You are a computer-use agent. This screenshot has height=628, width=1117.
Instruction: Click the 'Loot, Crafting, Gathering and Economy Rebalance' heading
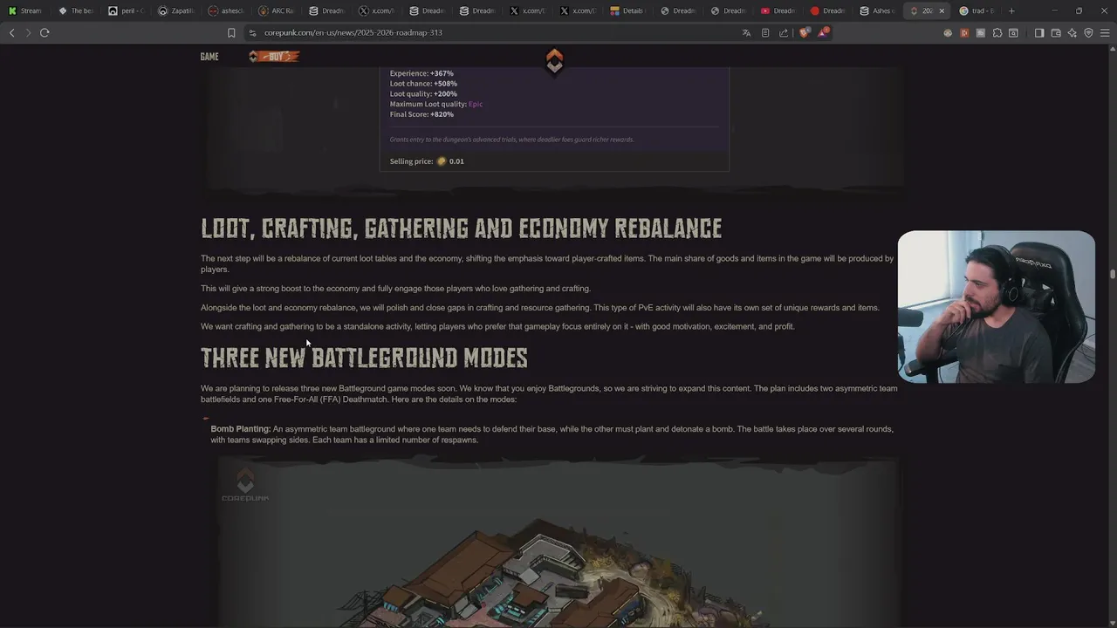[461, 229]
